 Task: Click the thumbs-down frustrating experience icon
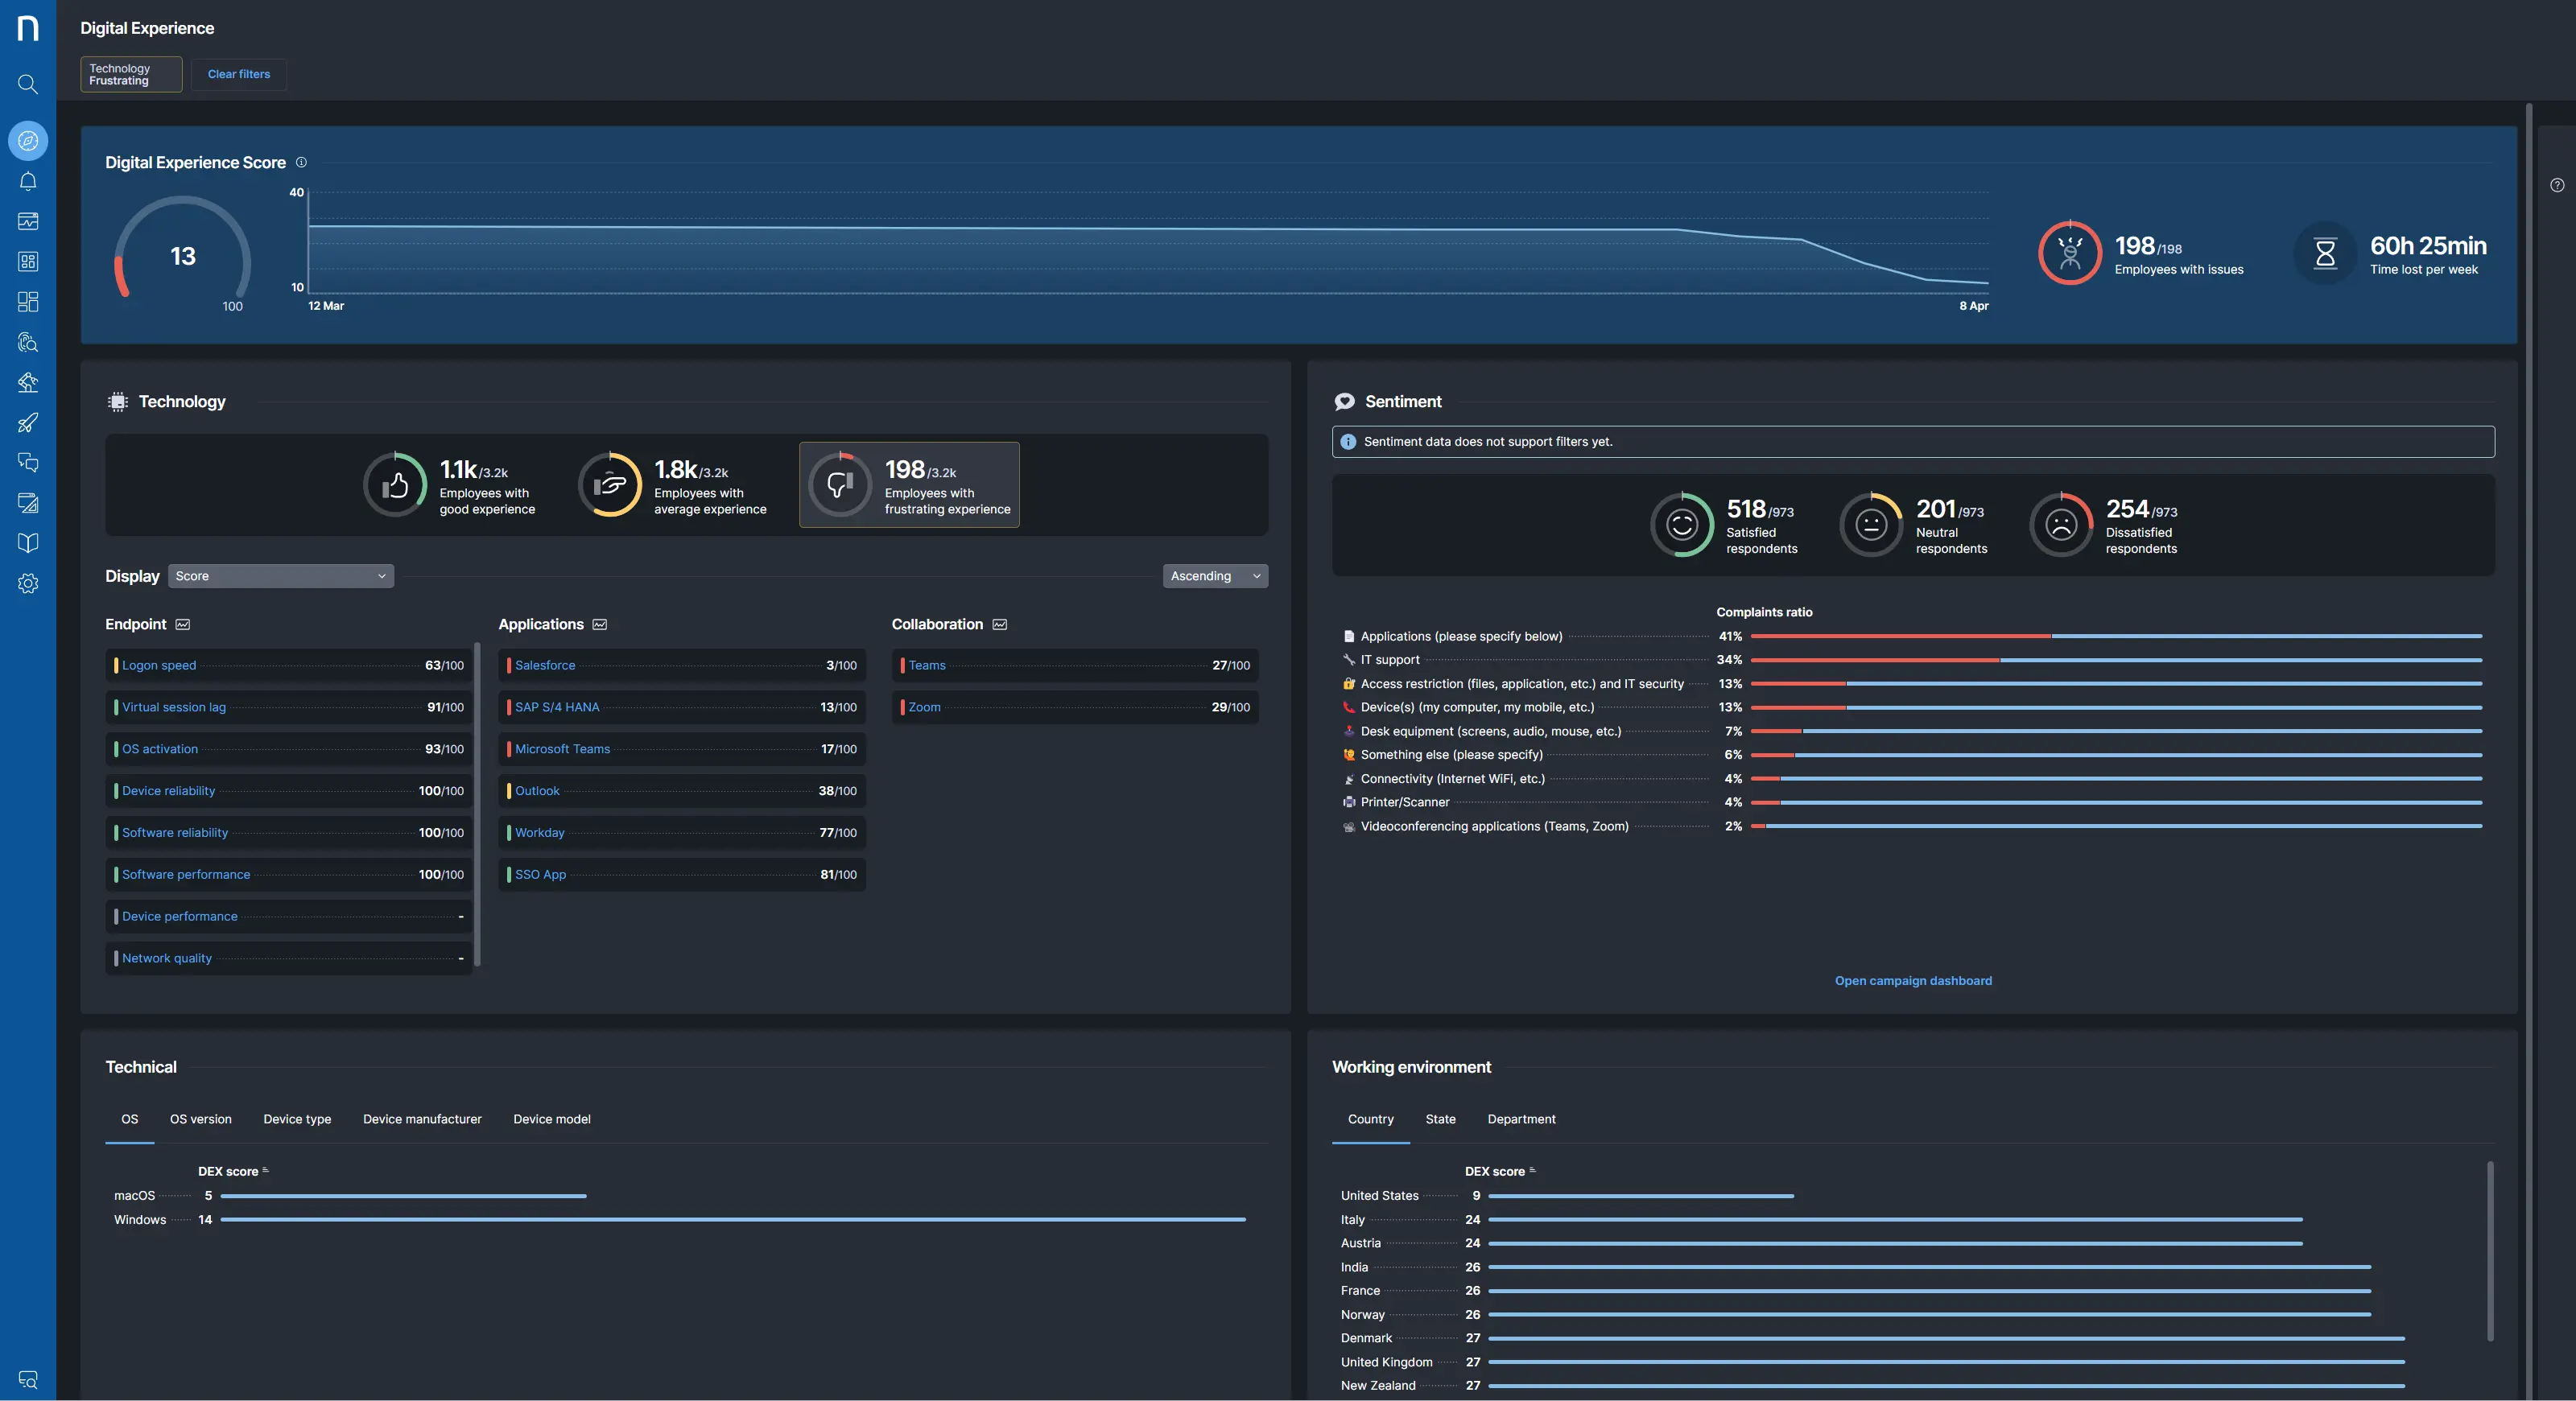coord(840,484)
